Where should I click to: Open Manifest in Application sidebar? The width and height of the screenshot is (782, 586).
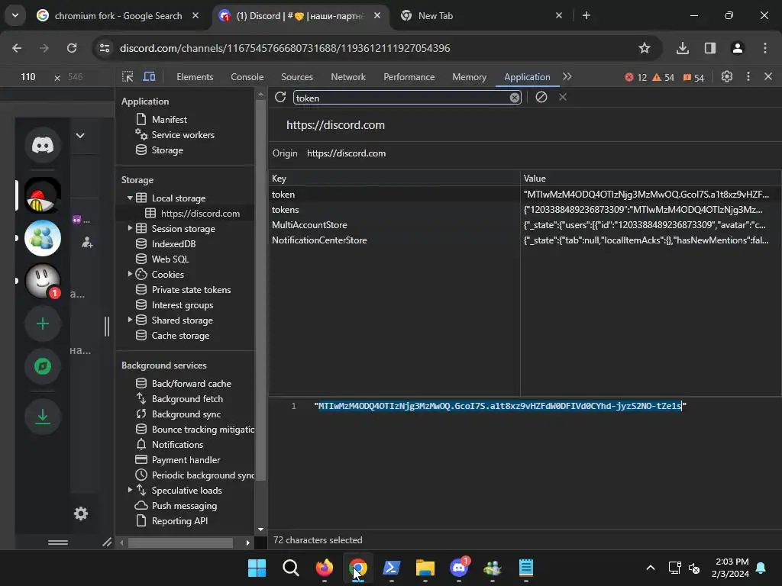[169, 120]
